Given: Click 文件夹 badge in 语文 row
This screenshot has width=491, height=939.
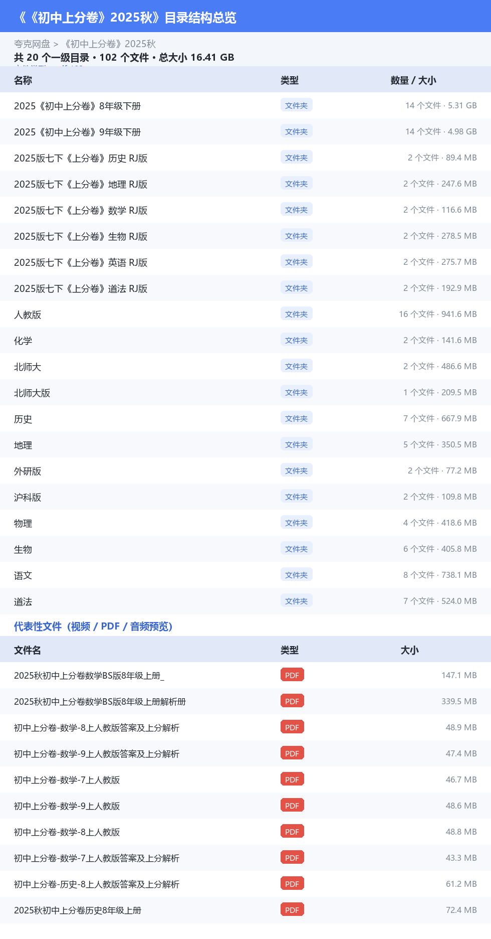Looking at the screenshot, I should click(x=297, y=575).
